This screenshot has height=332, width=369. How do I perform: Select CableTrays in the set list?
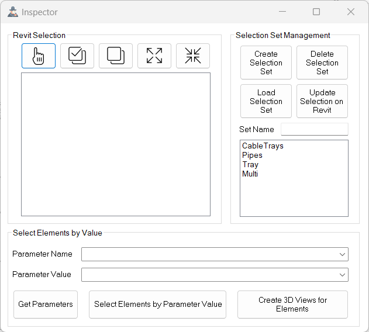click(x=263, y=146)
